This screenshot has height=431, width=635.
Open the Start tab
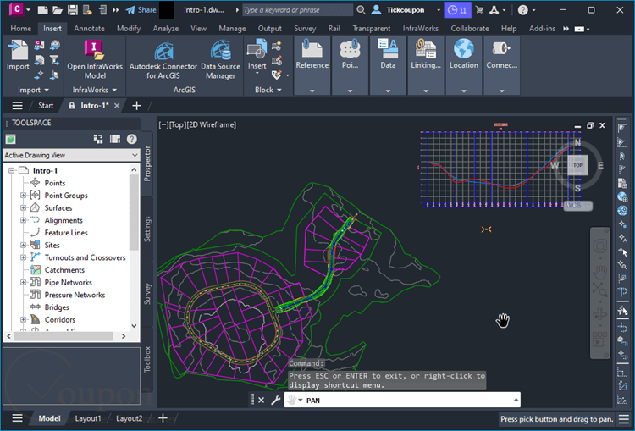coord(46,106)
